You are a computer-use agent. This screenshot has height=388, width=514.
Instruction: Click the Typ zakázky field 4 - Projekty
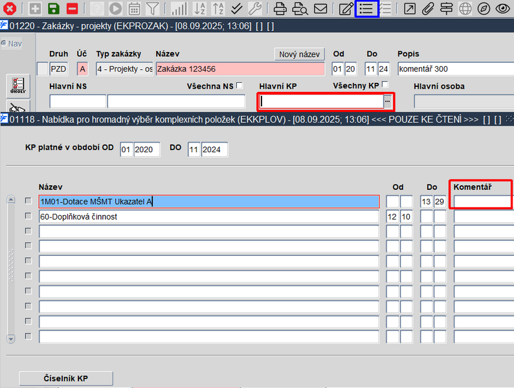pos(124,69)
